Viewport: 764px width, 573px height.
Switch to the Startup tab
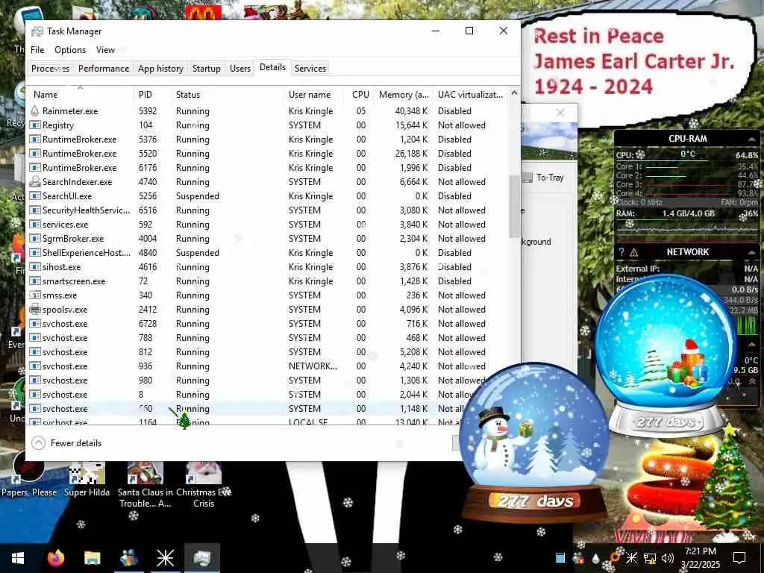coord(207,68)
